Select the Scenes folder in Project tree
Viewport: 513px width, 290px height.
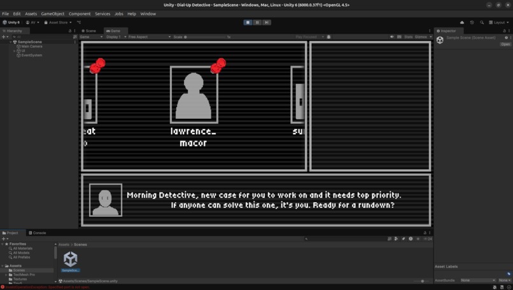coord(18,270)
